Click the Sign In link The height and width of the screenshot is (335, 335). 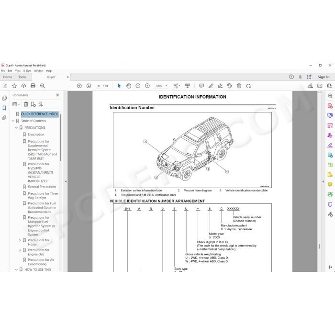324,77
